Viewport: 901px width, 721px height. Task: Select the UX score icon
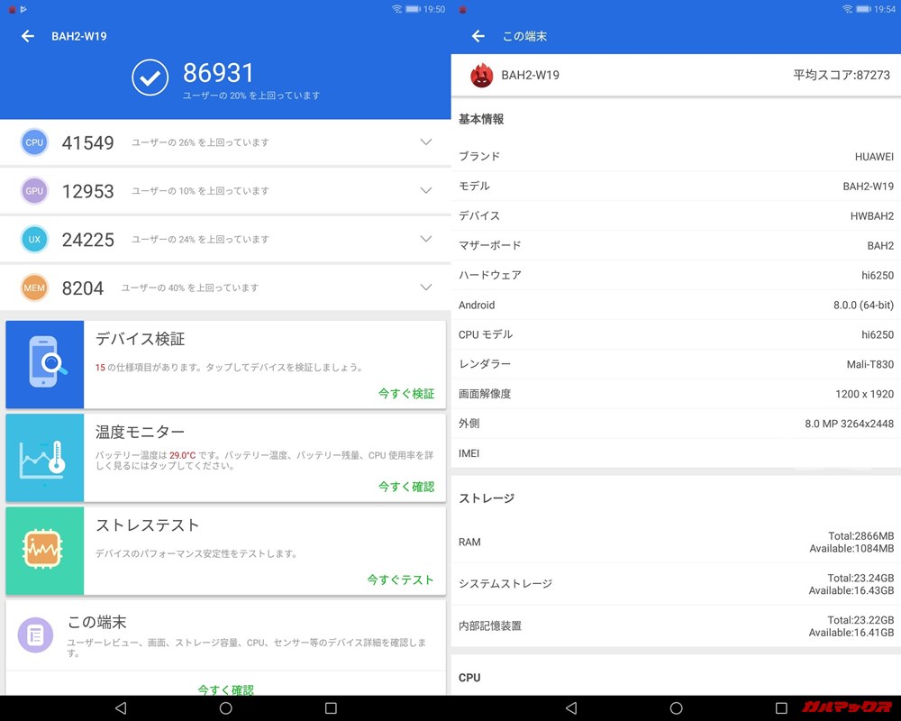[x=34, y=240]
